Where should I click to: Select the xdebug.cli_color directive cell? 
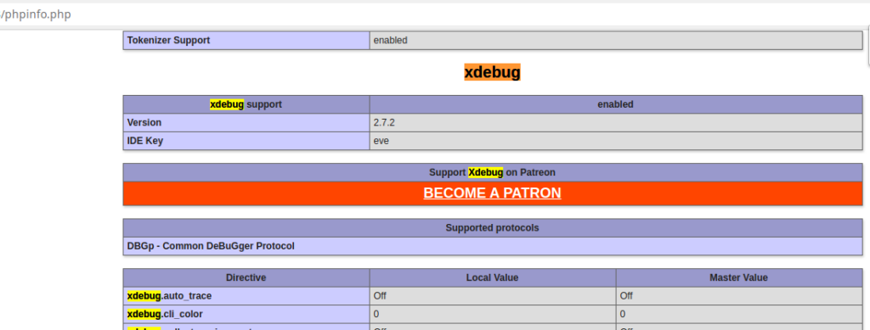coord(246,314)
